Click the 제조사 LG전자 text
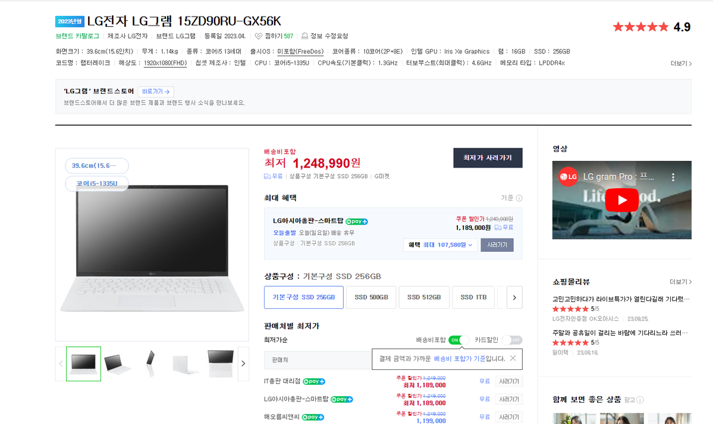The image size is (713, 424). click(127, 36)
